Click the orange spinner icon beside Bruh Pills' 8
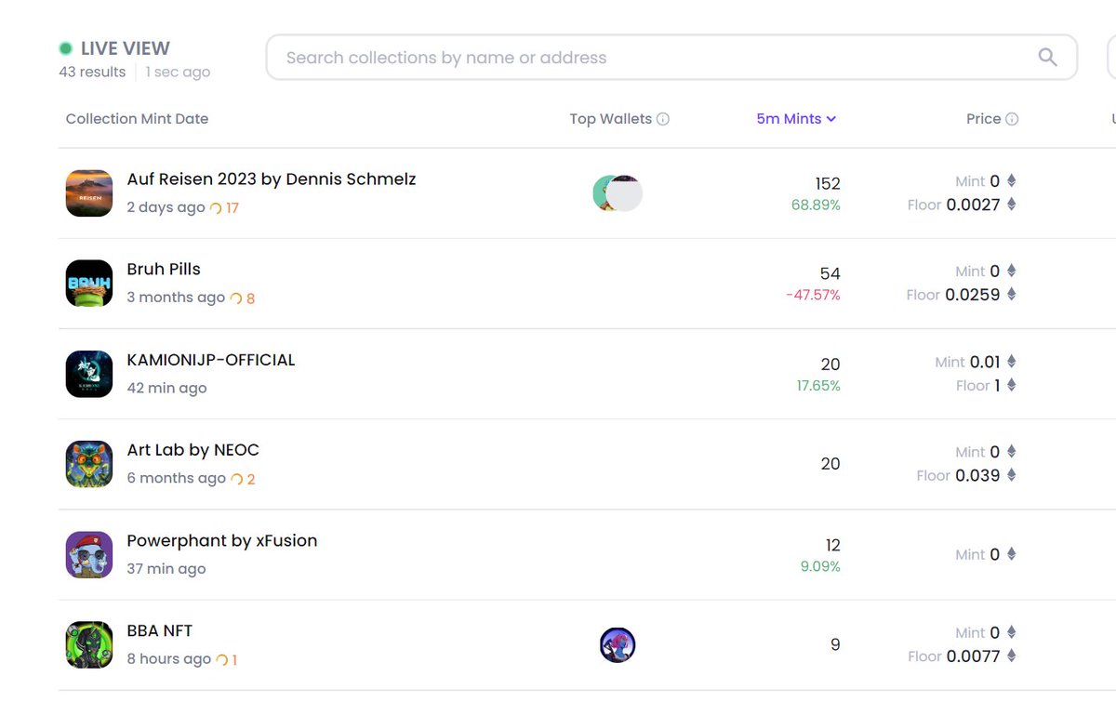Image resolution: width=1116 pixels, height=702 pixels. point(236,298)
